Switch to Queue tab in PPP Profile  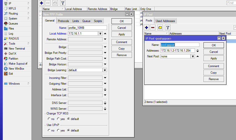click(x=86, y=21)
